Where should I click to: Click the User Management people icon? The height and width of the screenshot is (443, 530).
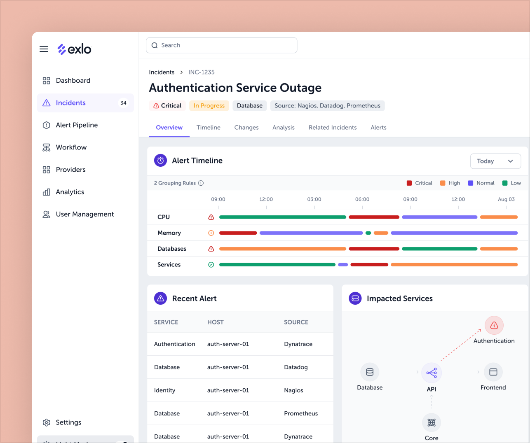47,214
